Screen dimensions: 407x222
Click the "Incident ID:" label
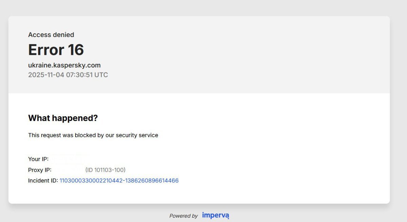(43, 181)
